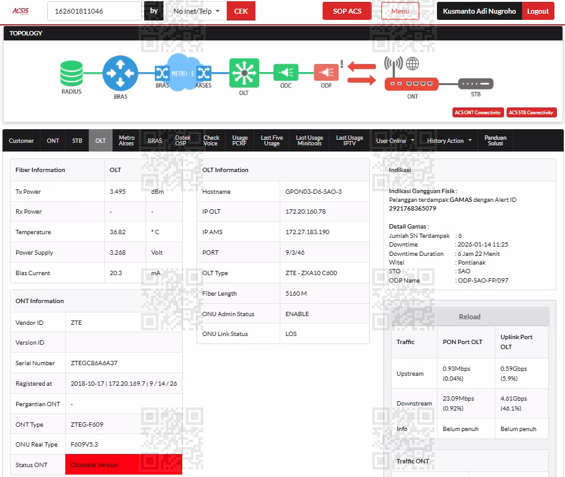Click the RADIUS database icon in topology
The image size is (565, 477).
tap(71, 73)
